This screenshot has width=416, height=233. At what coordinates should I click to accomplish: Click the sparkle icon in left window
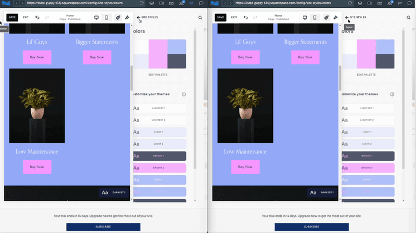[127, 17]
